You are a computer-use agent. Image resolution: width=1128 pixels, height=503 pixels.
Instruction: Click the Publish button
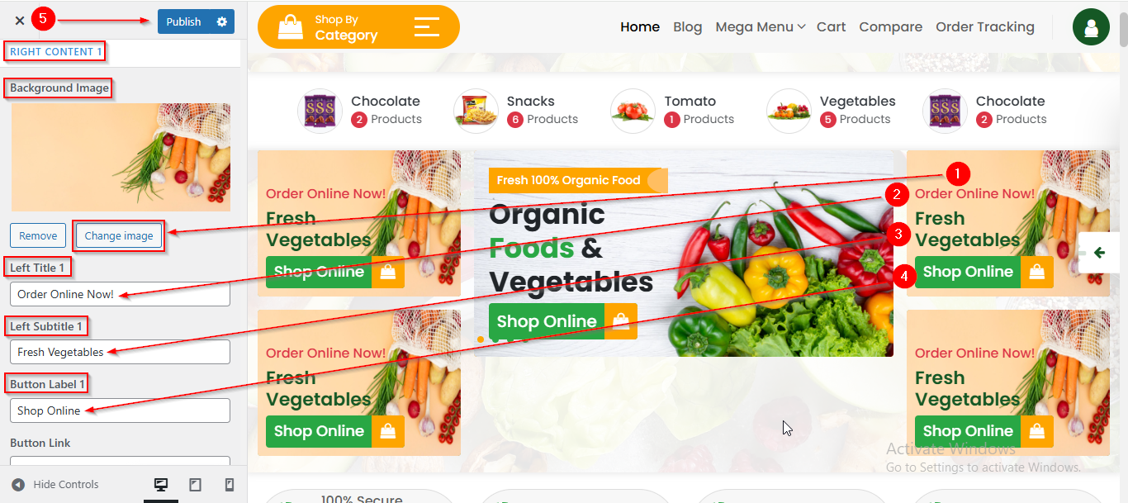click(183, 21)
